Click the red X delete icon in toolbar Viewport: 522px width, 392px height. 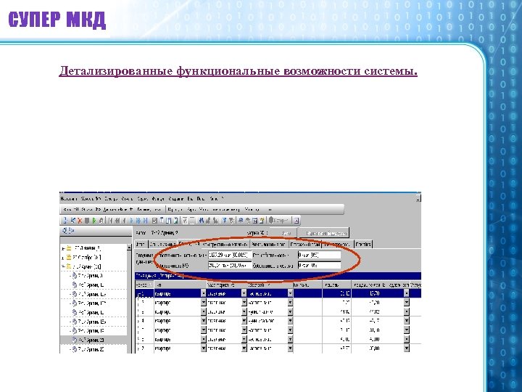(80, 221)
